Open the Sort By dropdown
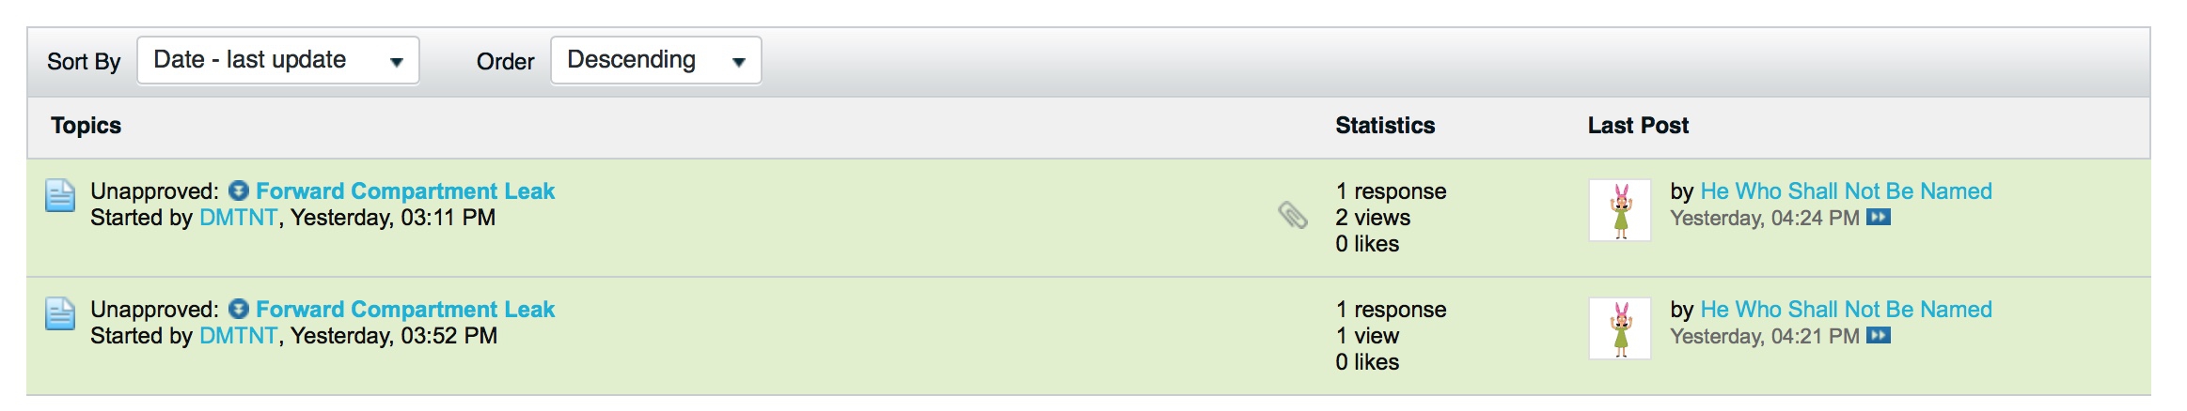 click(278, 61)
